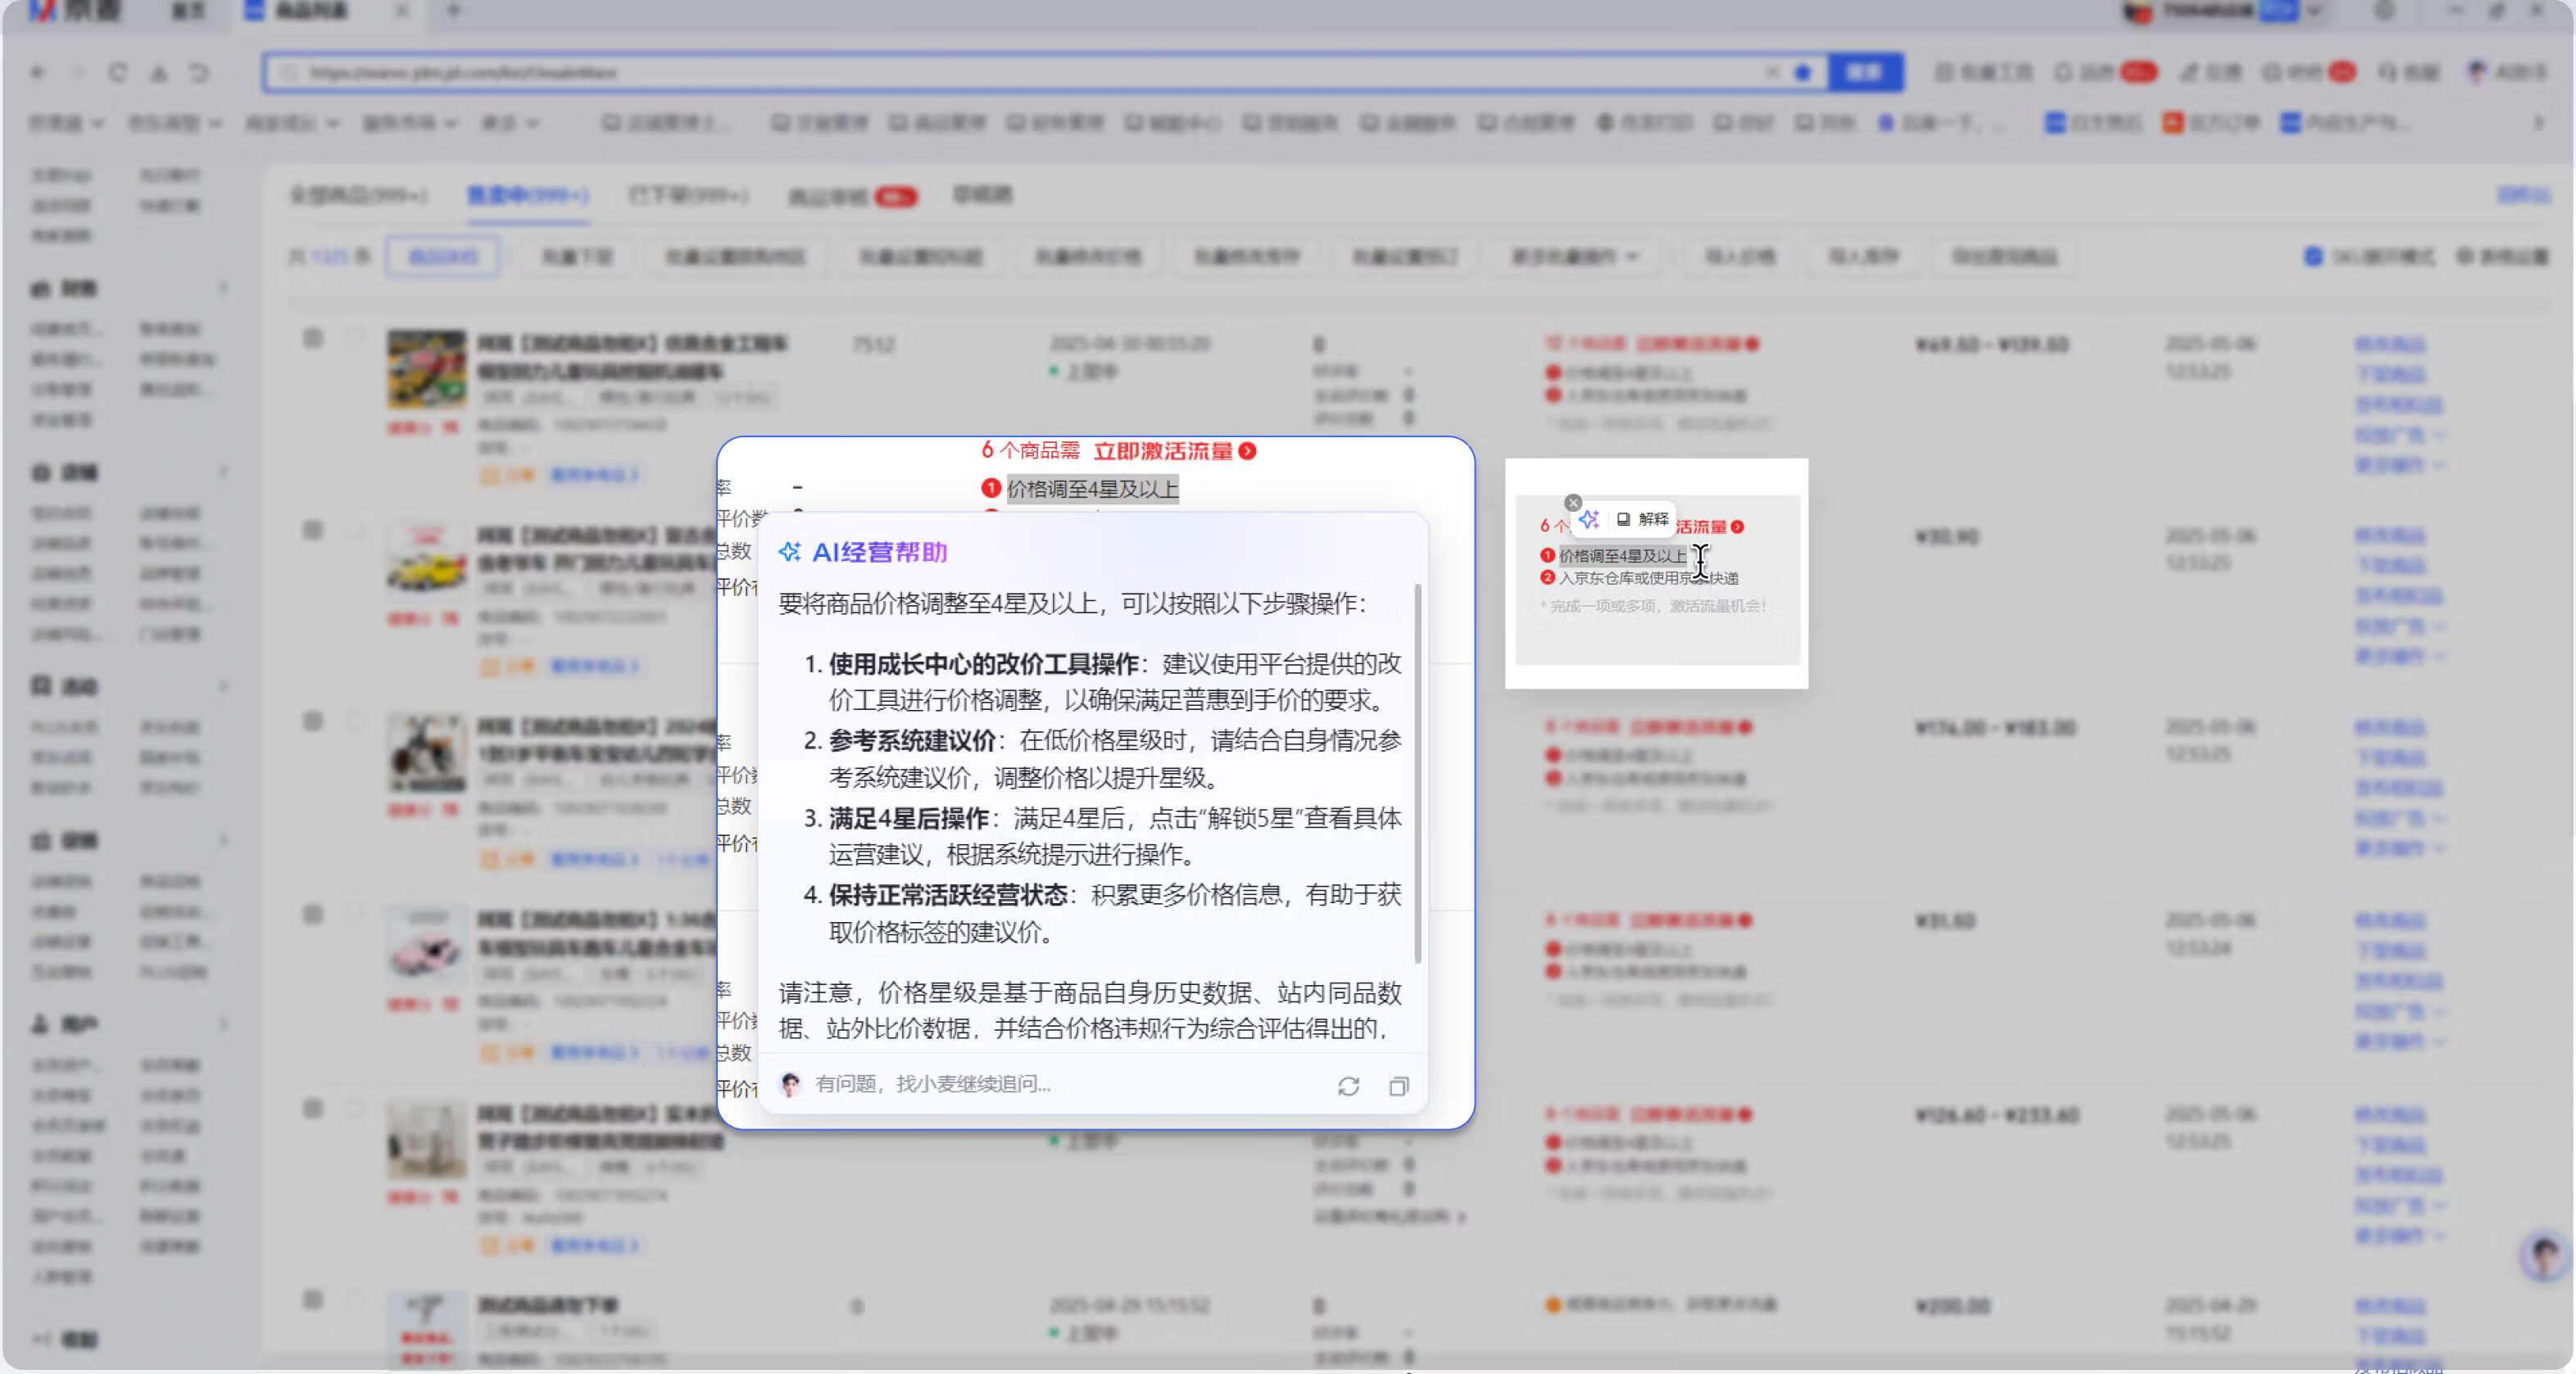Expand the 更多批量操作 dropdown
The height and width of the screenshot is (1374, 2576).
pos(1575,255)
